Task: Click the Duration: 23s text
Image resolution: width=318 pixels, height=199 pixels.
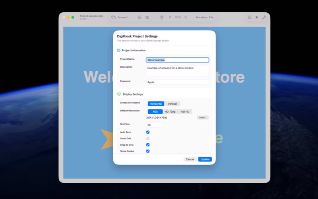Action: [205, 18]
